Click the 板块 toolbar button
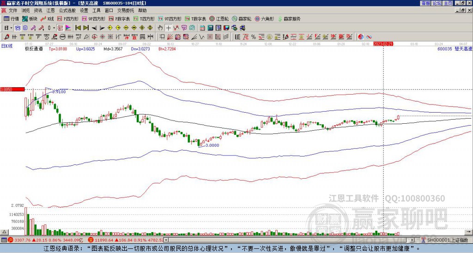 (30, 18)
